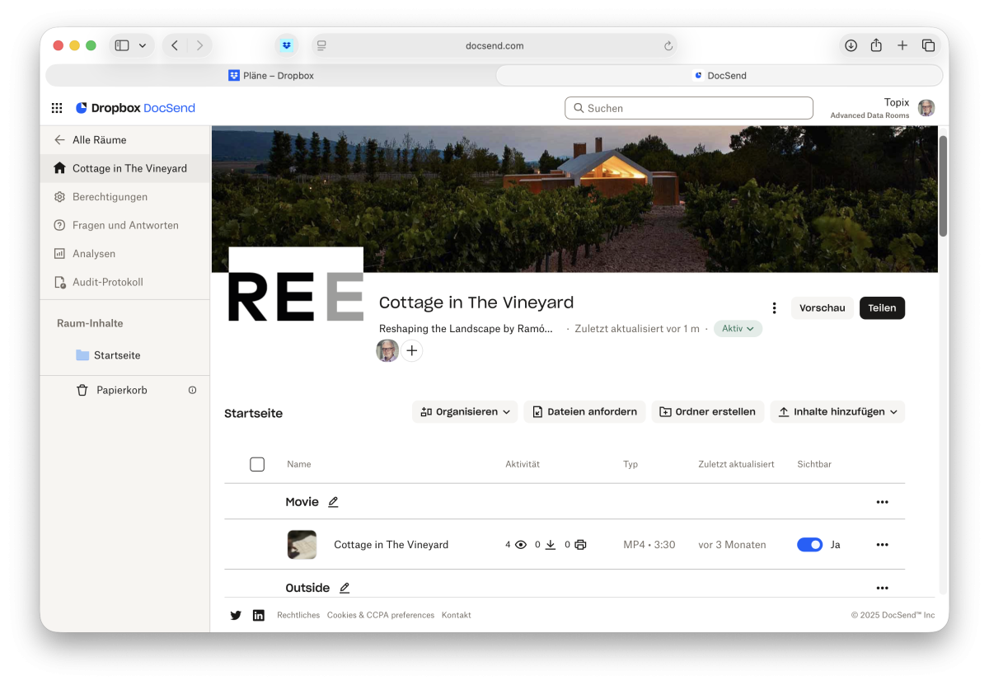Open Safari reader page icon
The image size is (989, 685).
pos(321,45)
